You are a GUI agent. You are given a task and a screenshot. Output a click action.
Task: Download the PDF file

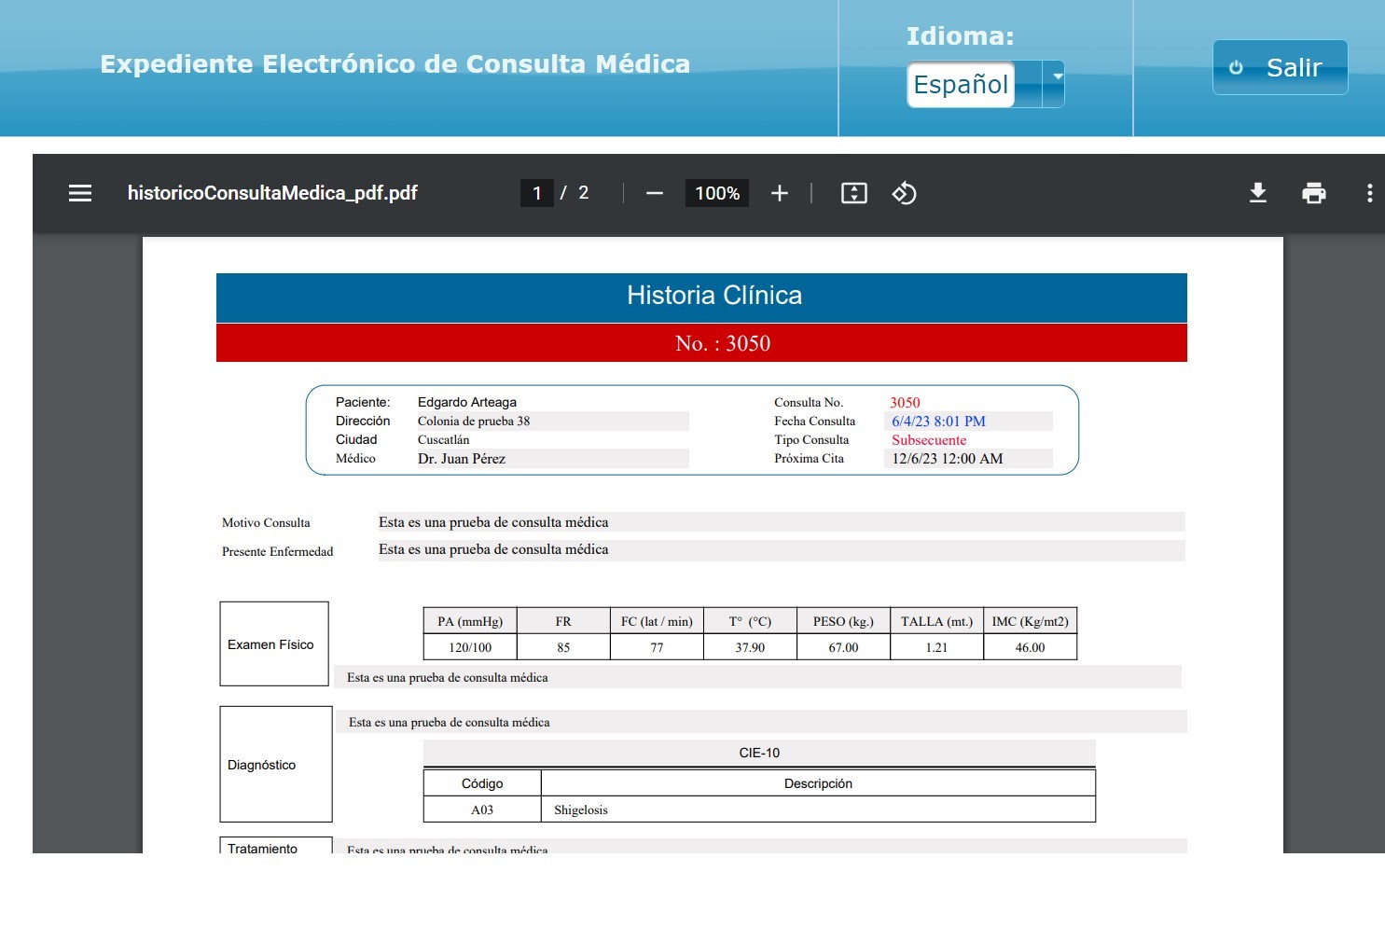click(1258, 193)
